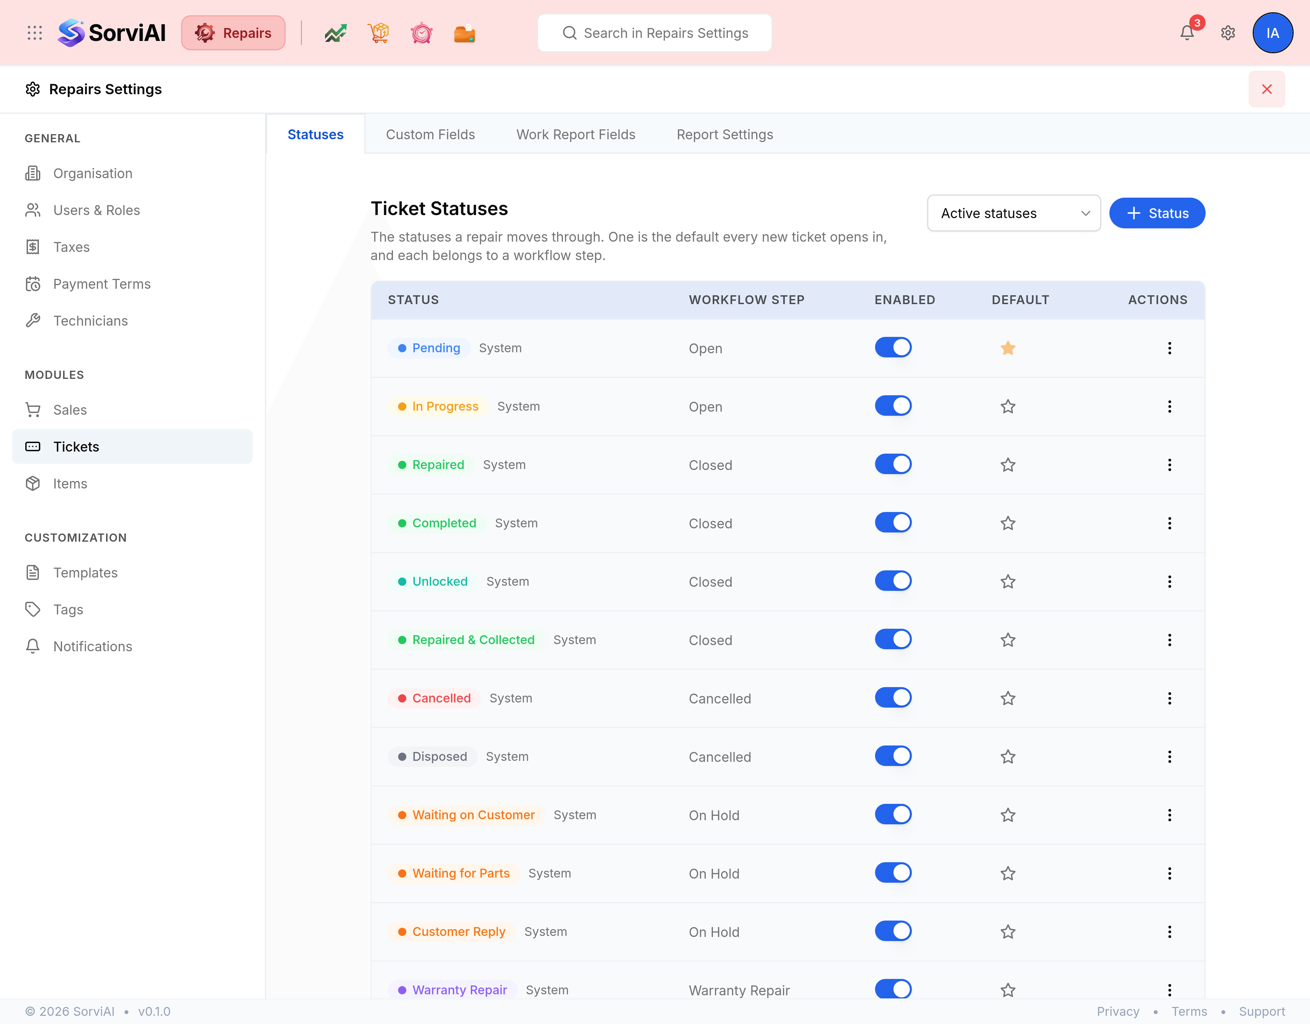Open Templates customization settings
The width and height of the screenshot is (1310, 1024).
(133, 573)
